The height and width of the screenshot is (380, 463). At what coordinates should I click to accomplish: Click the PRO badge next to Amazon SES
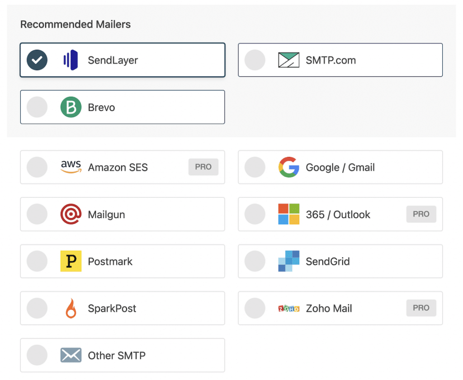(203, 167)
